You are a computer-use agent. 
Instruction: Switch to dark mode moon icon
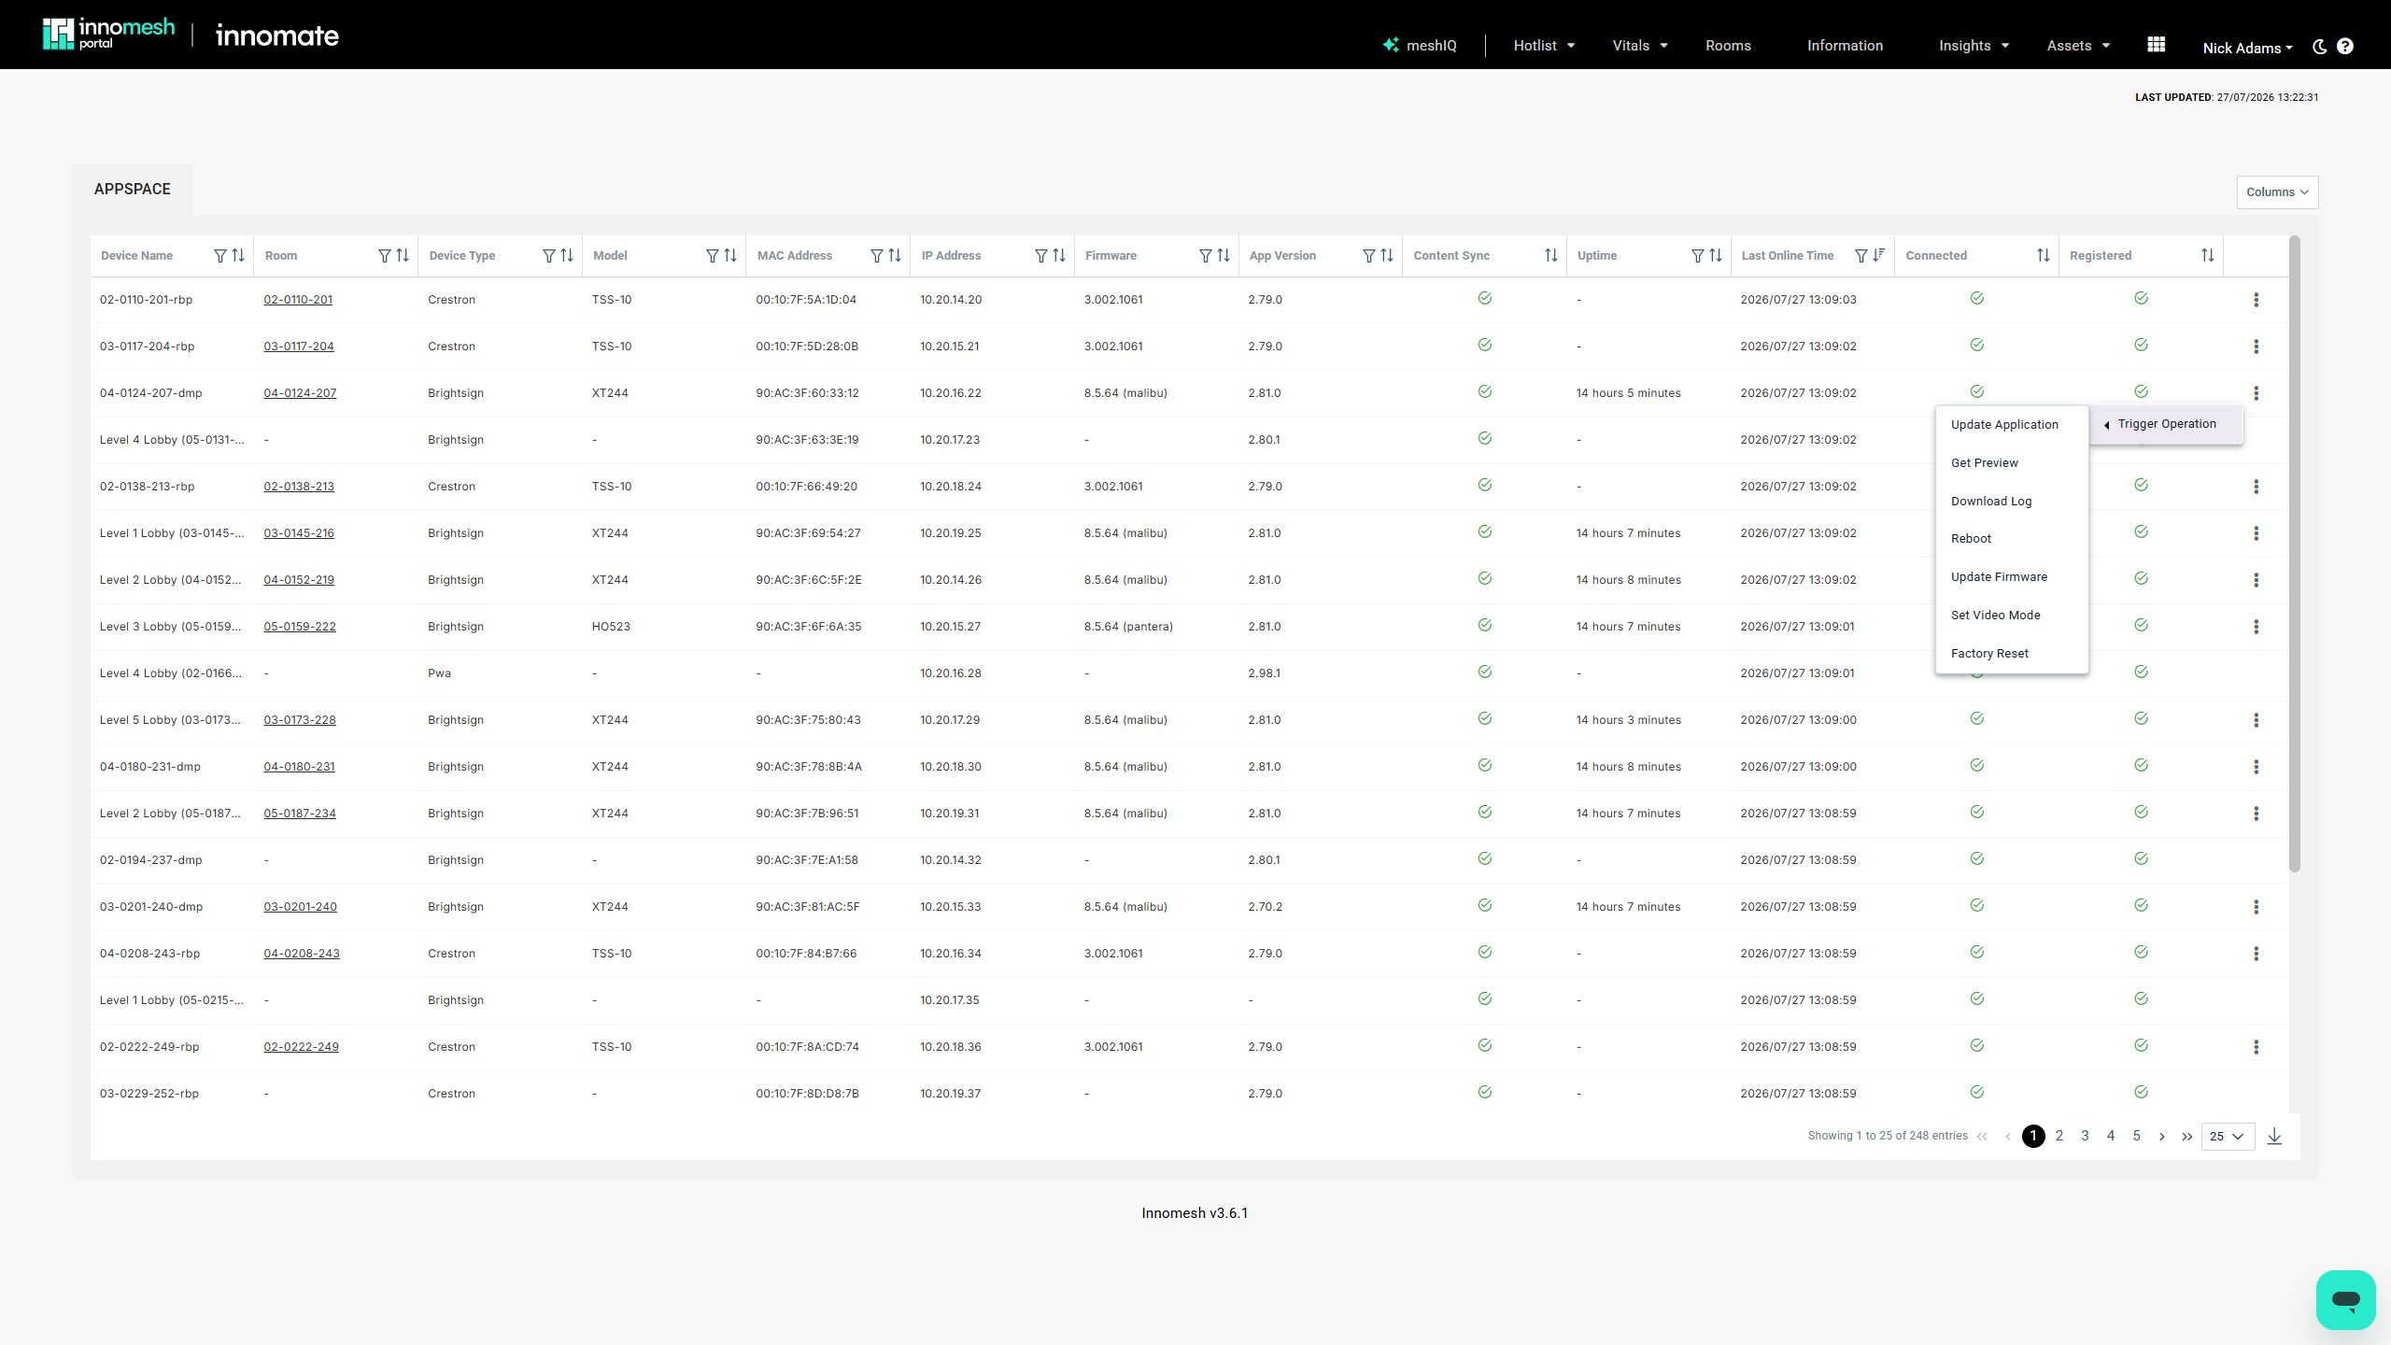pos(2319,46)
